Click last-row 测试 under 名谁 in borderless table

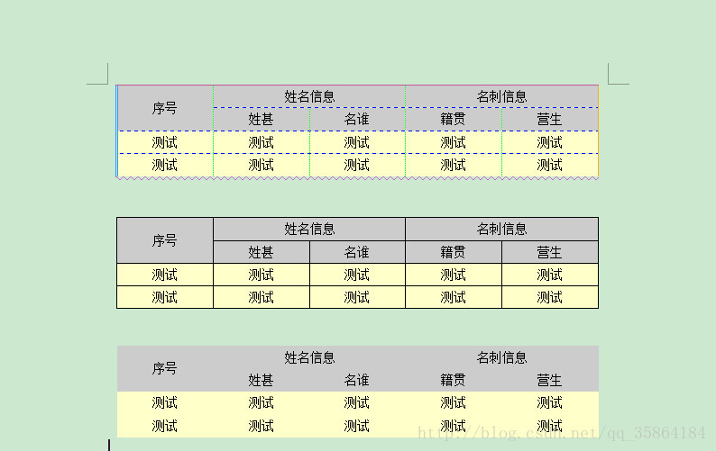click(x=357, y=426)
